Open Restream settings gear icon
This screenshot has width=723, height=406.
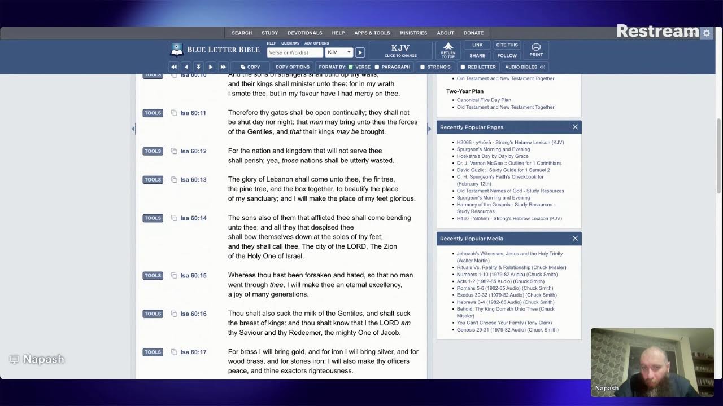tap(706, 33)
